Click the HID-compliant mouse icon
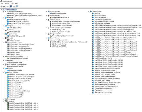The height and width of the screenshot is (112, 142). point(8,67)
